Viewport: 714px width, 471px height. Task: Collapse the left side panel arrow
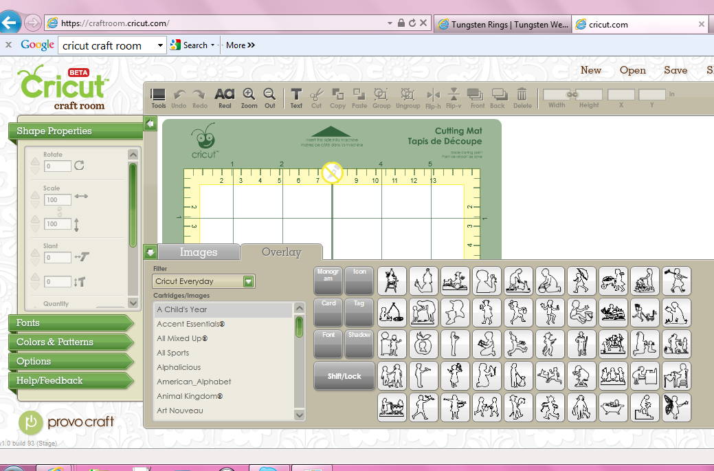(x=150, y=124)
